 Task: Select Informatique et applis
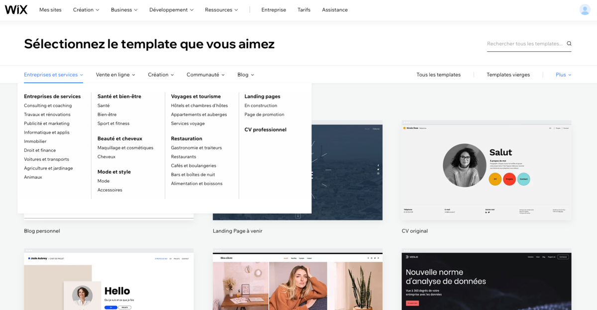[47, 132]
